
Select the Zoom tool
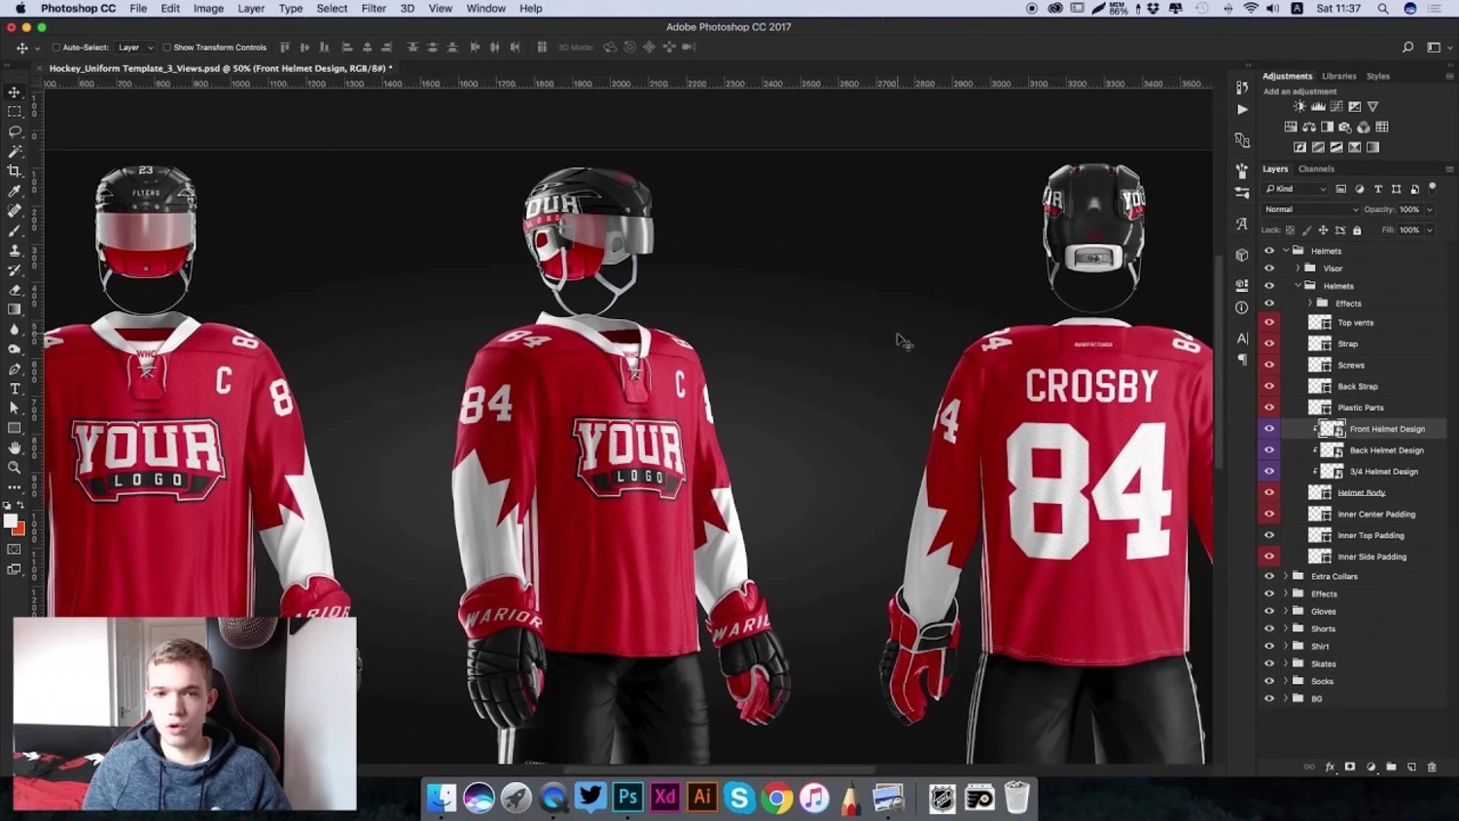[x=15, y=468]
